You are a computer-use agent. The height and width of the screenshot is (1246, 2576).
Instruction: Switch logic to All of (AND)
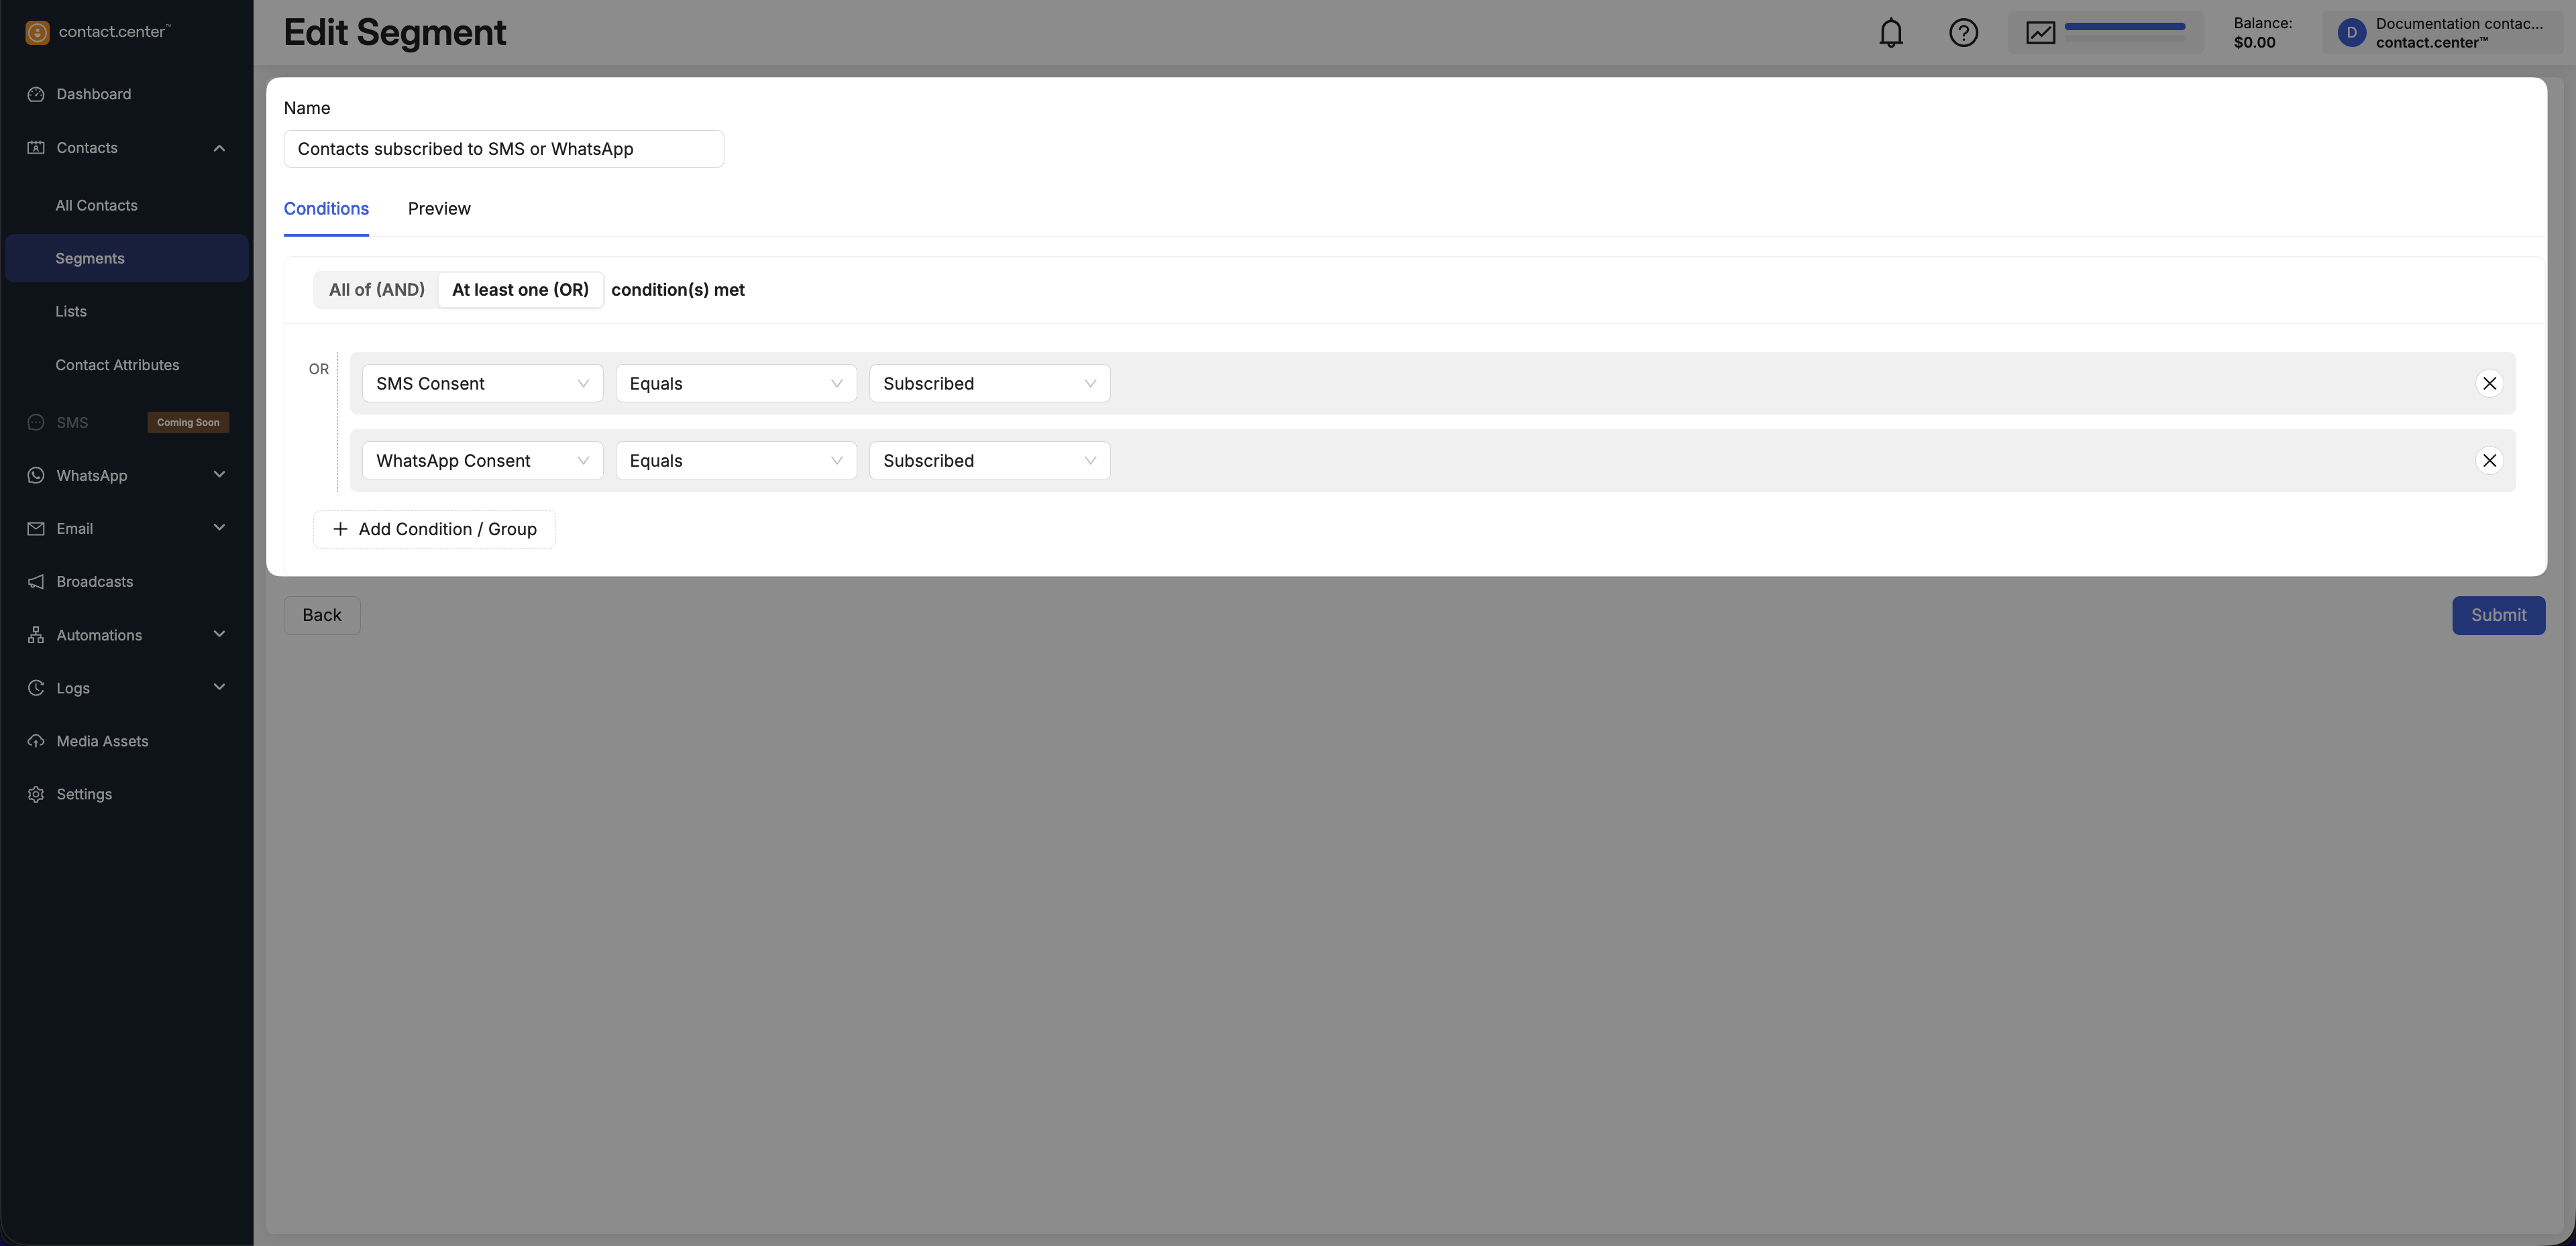[376, 290]
